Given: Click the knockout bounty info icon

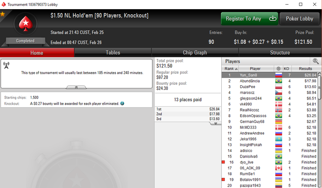Looking at the screenshot, I should point(122,103).
